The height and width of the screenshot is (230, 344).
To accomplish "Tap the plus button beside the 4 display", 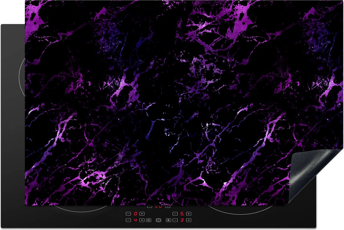I will pyautogui.click(x=142, y=220).
